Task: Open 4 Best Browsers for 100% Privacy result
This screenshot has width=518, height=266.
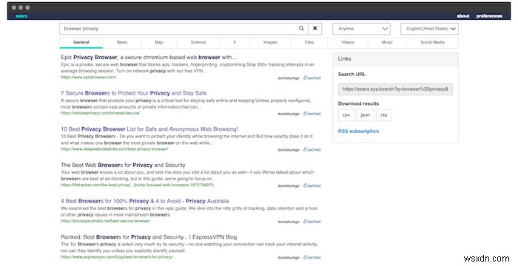Action: click(x=145, y=201)
